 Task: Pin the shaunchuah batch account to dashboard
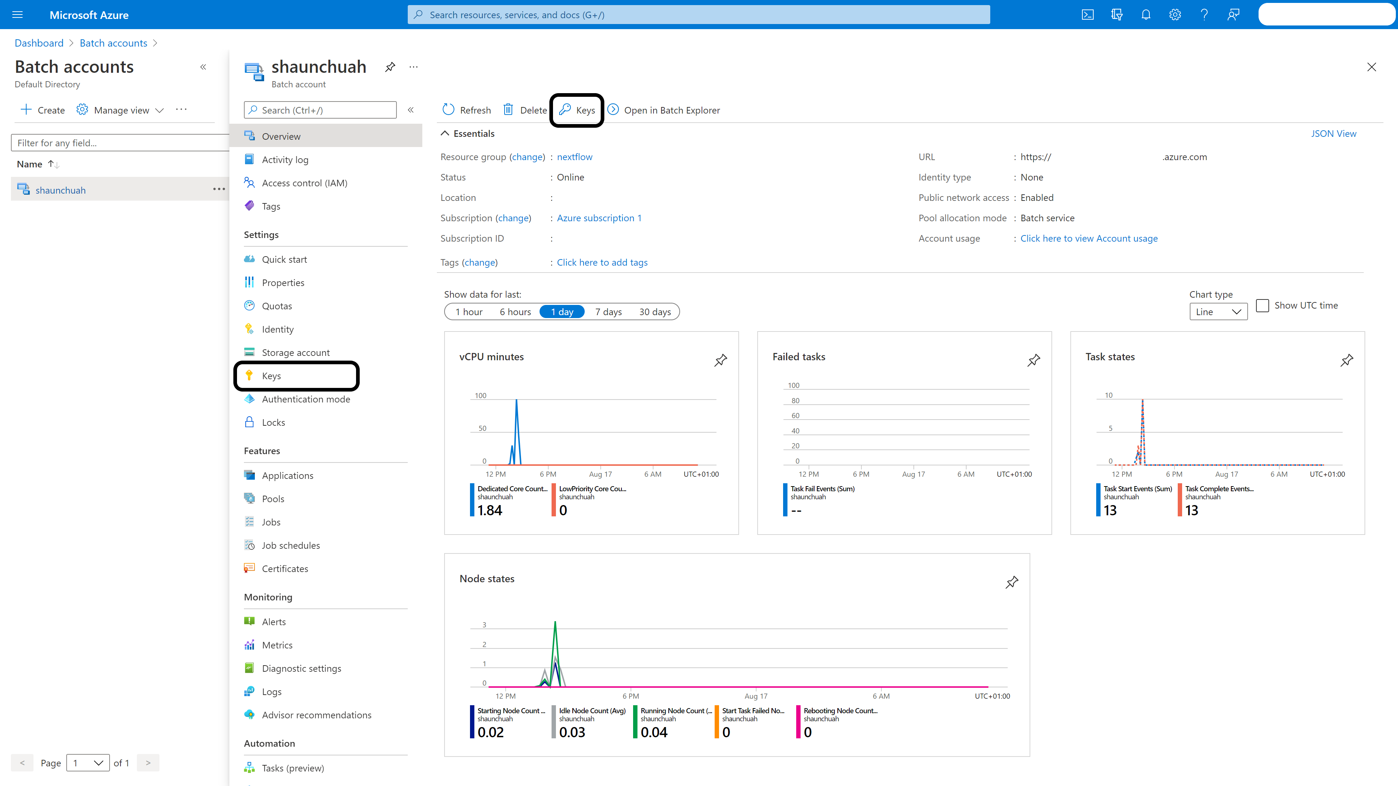pyautogui.click(x=390, y=67)
